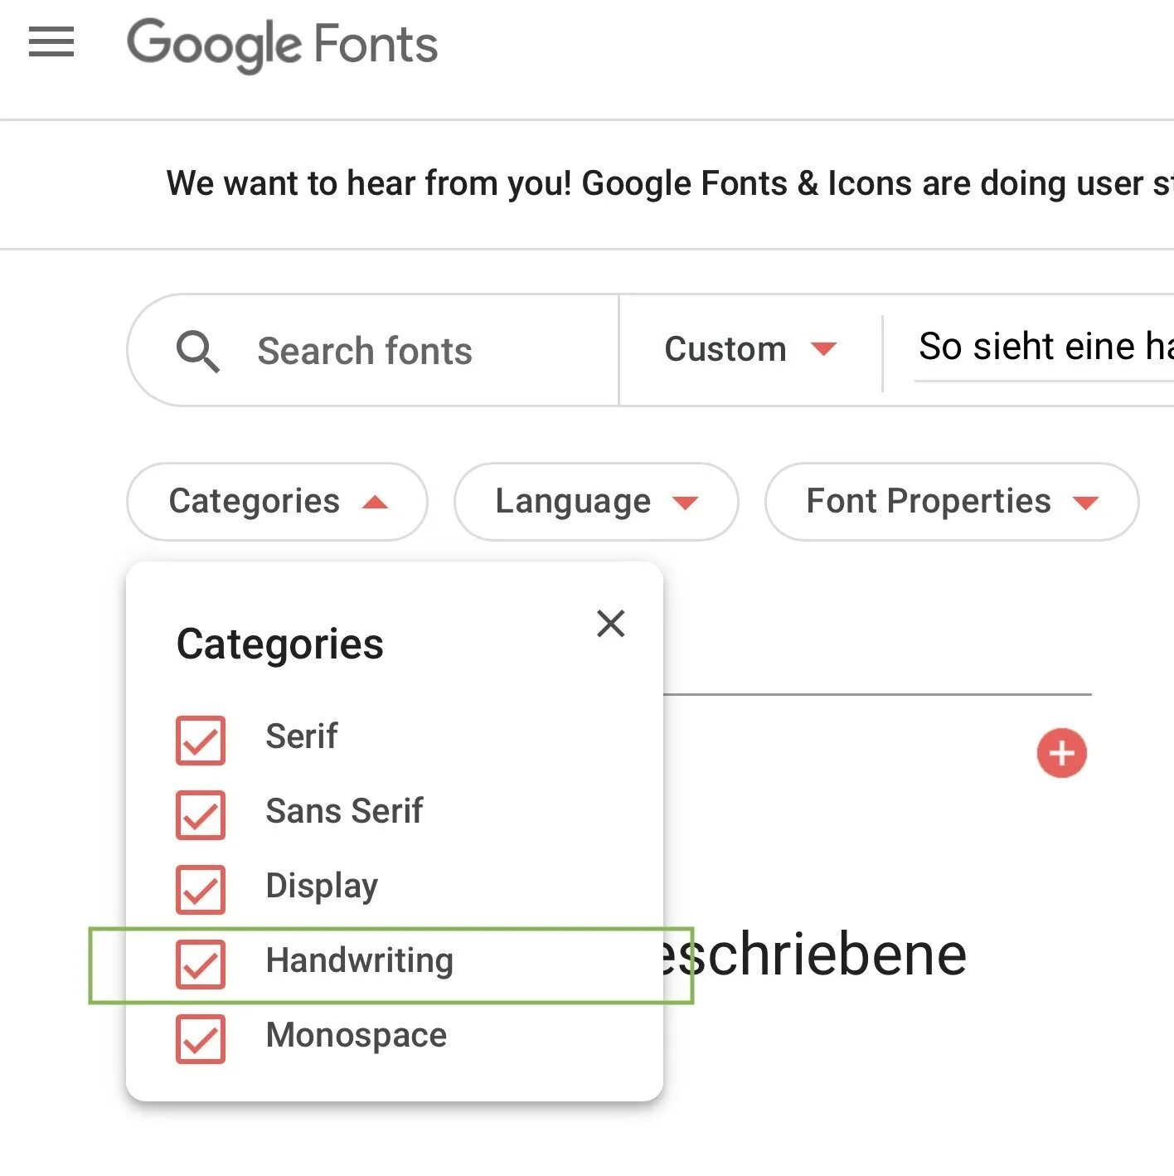This screenshot has height=1176, width=1174.
Task: Uncheck the Display checkbox
Action: (x=201, y=889)
